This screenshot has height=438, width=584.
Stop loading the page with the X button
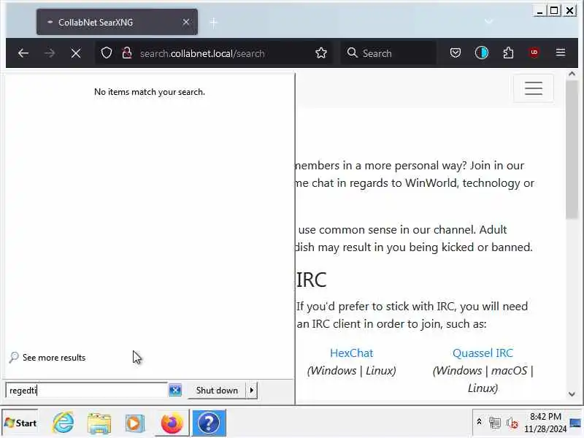(x=76, y=53)
